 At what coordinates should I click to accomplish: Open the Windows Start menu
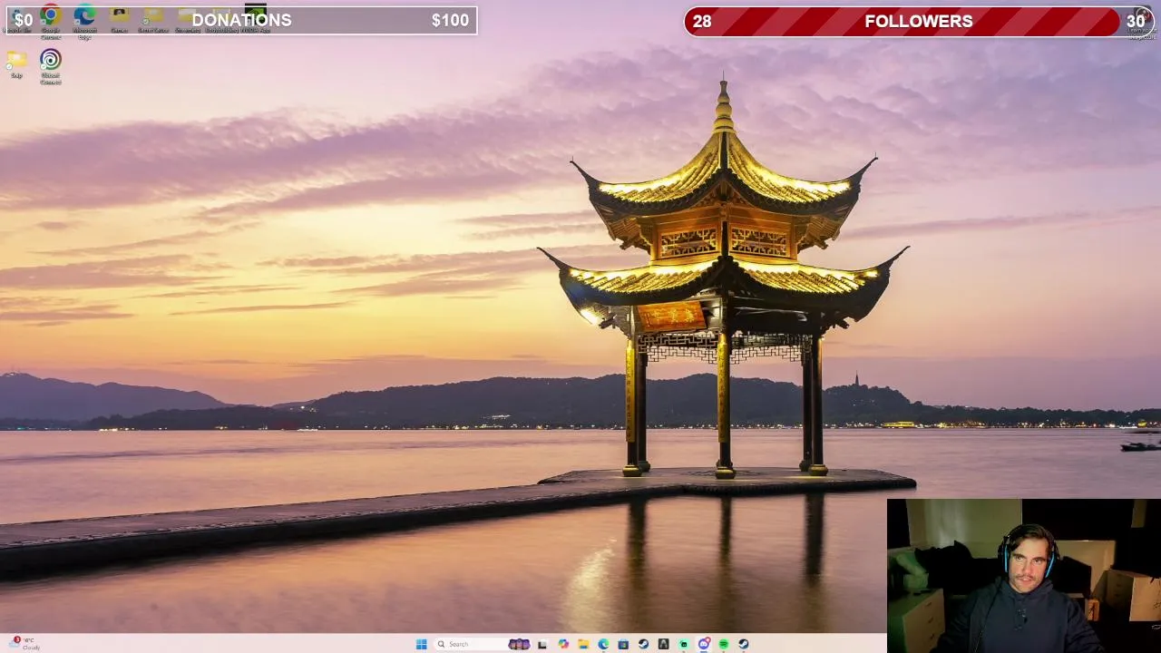[421, 644]
